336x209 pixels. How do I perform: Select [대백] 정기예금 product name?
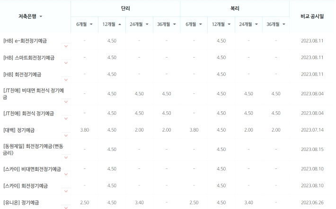coord(19,130)
